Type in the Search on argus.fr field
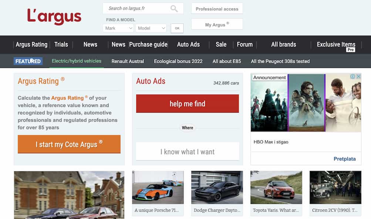Viewport: 371px width, 219px height. click(137, 8)
